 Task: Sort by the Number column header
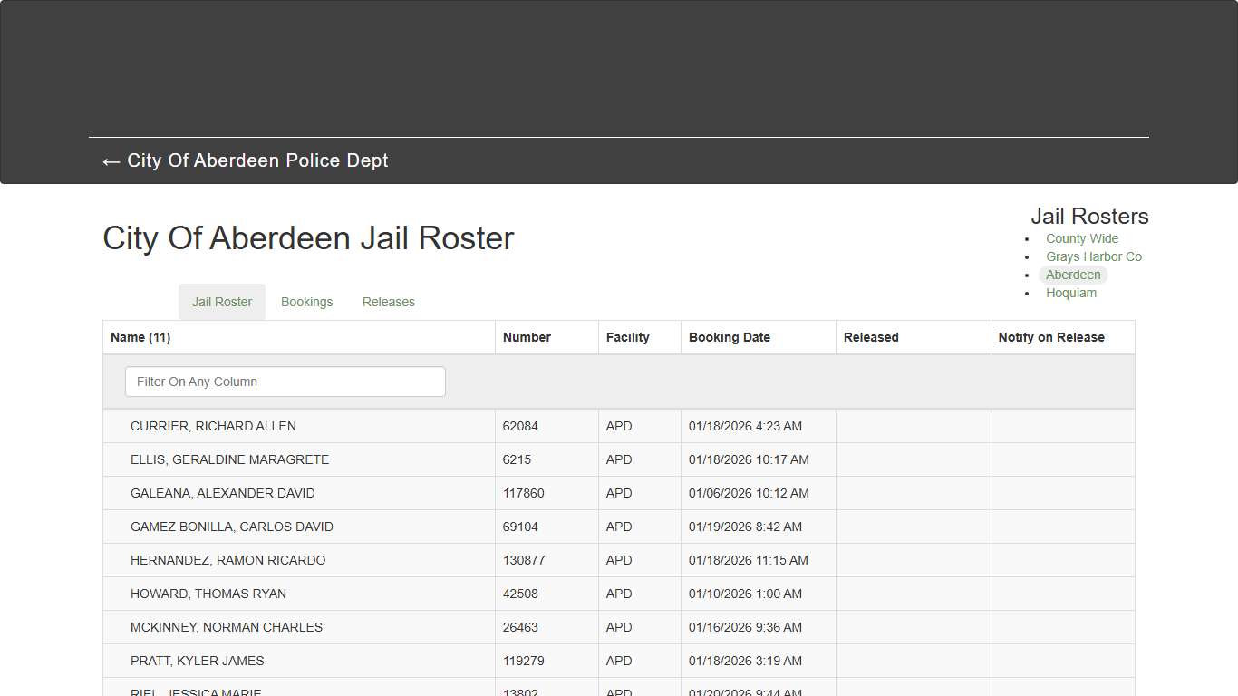[x=527, y=336]
